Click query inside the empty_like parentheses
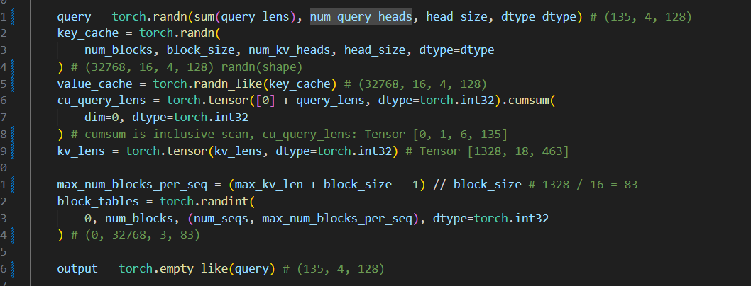Viewport: 751px width, 286px height. click(x=252, y=269)
